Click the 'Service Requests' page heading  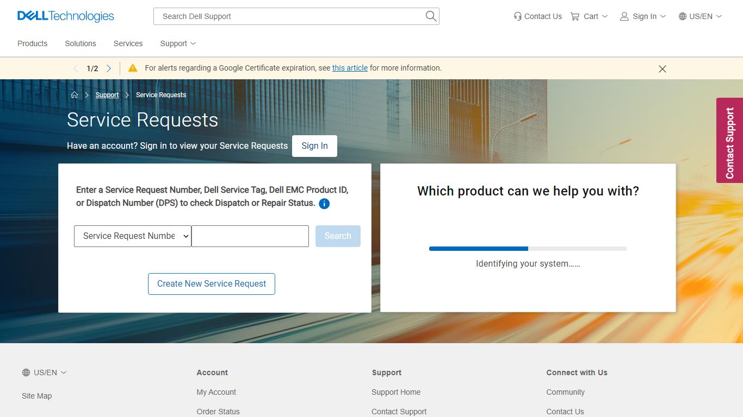coord(143,120)
